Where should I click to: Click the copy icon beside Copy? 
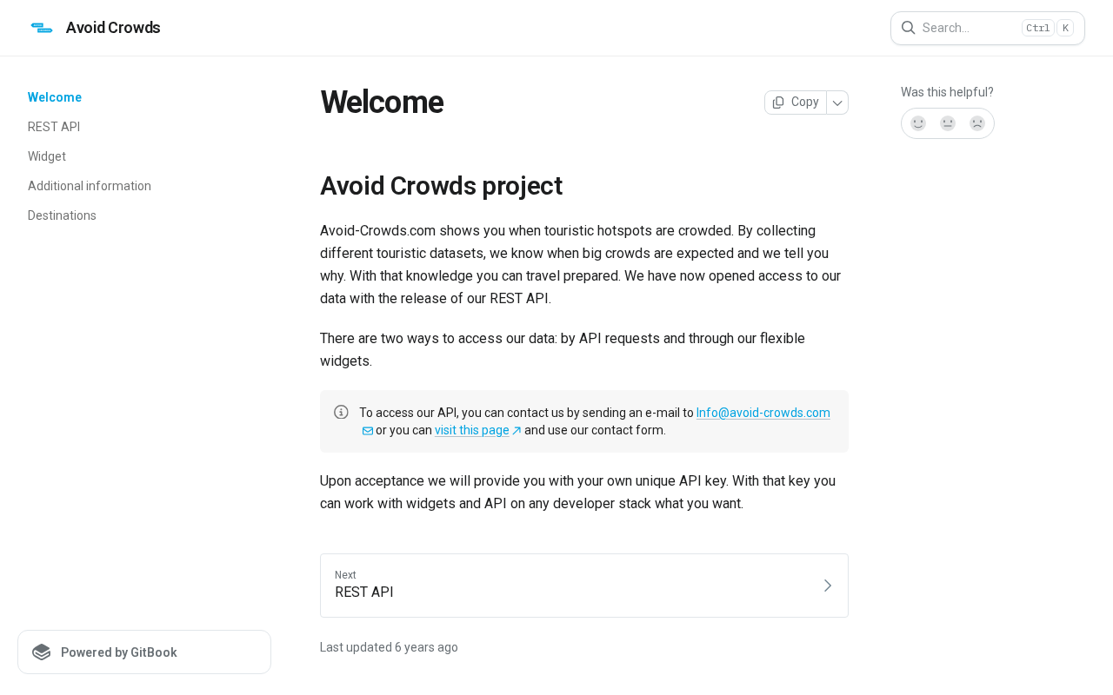(x=778, y=103)
